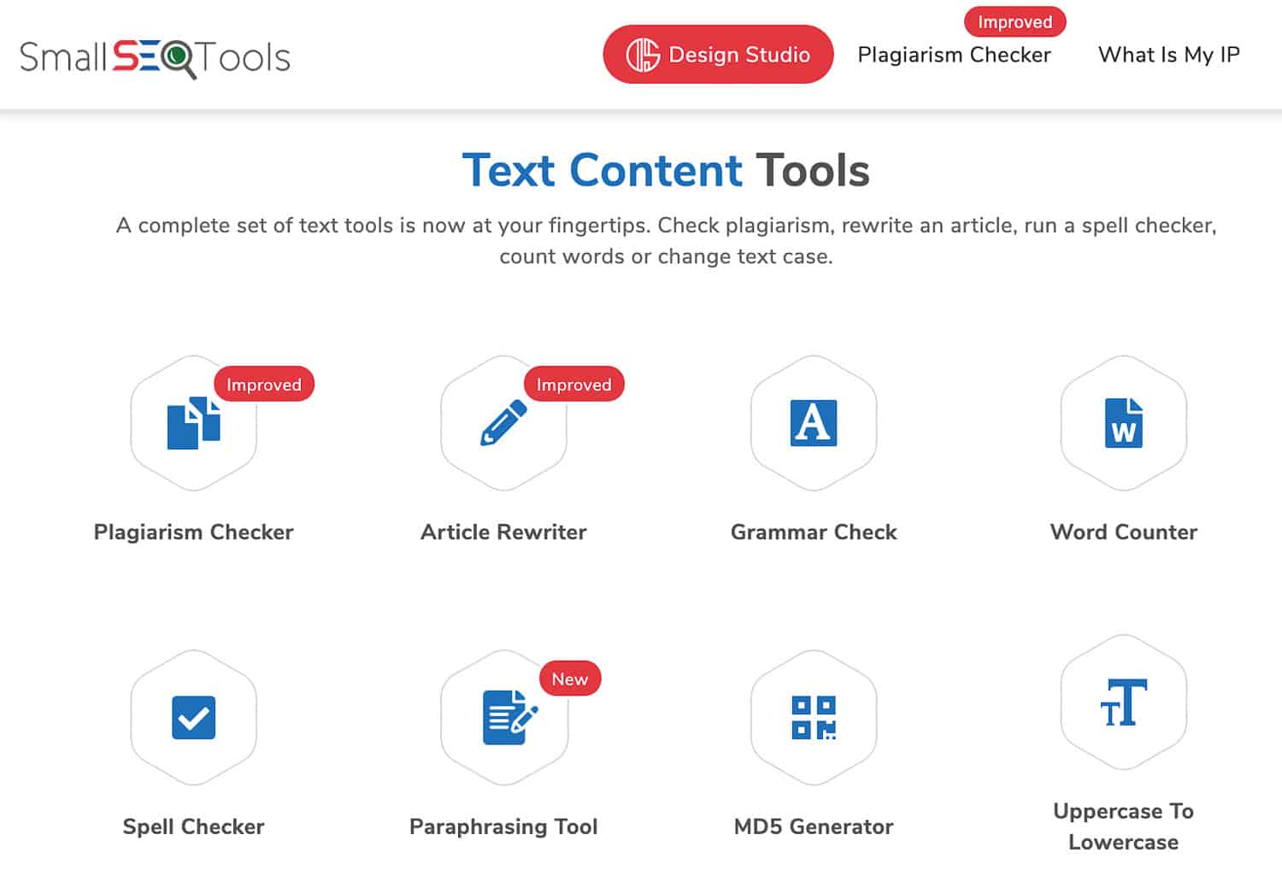Click the Word Counter heading link

[x=1123, y=532]
